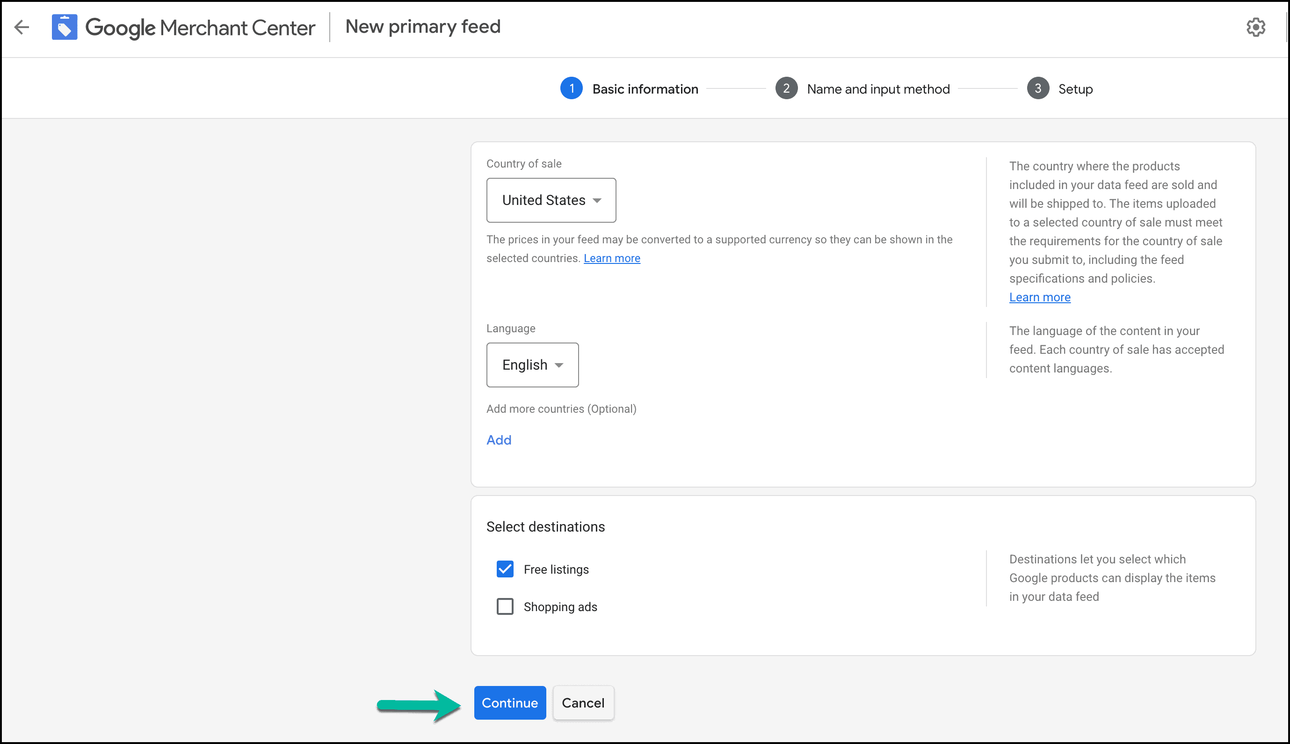Open the Language dropdown selector
Screen dimensions: 1290x744
[532, 365]
